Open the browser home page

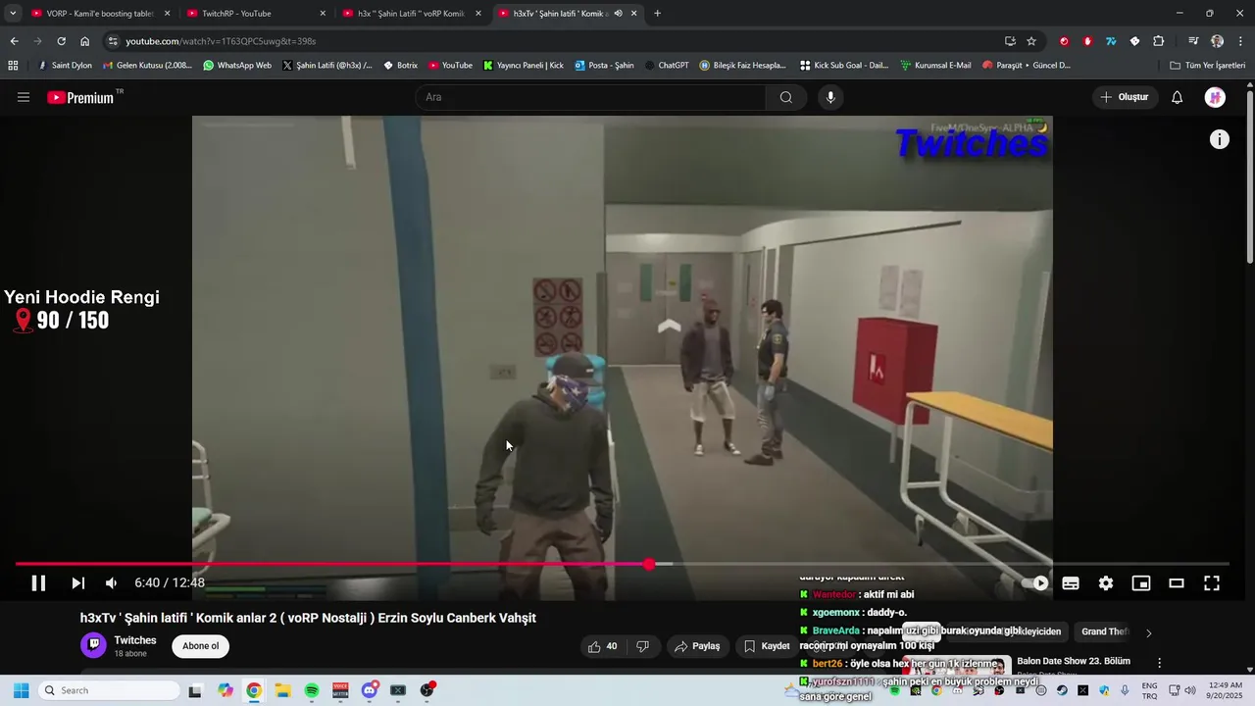click(84, 41)
